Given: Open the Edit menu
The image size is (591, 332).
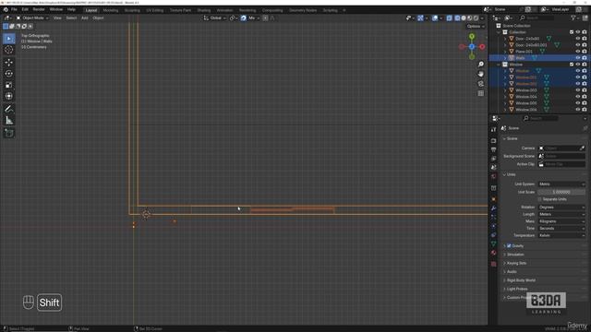Looking at the screenshot, I should point(25,9).
